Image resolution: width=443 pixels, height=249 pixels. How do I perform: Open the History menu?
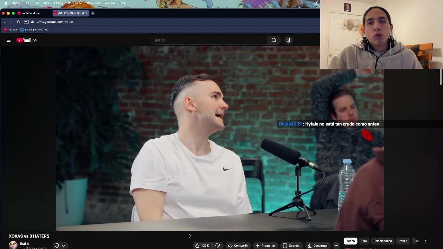58,3
